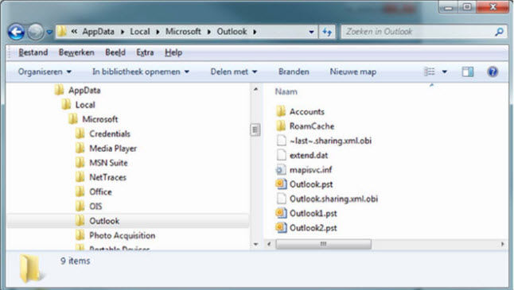The width and height of the screenshot is (514, 290).
Task: Click the Branden toolbar button
Action: 294,72
